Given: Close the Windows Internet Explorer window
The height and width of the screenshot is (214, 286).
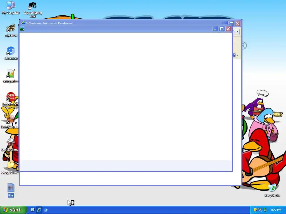Looking at the screenshot, I should coord(238,23).
